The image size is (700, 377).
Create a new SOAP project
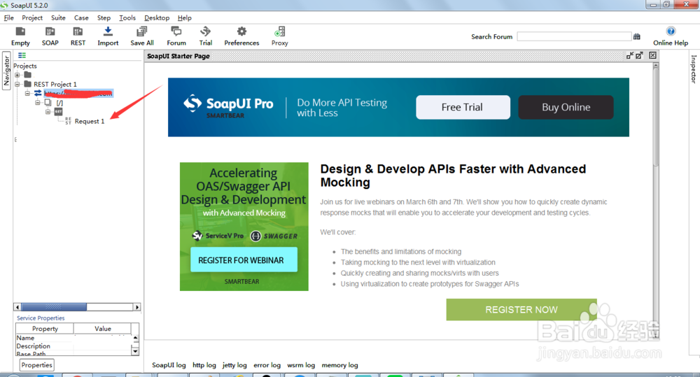click(50, 36)
